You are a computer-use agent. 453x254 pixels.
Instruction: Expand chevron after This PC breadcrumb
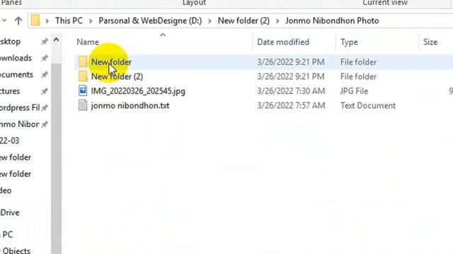[x=91, y=21]
